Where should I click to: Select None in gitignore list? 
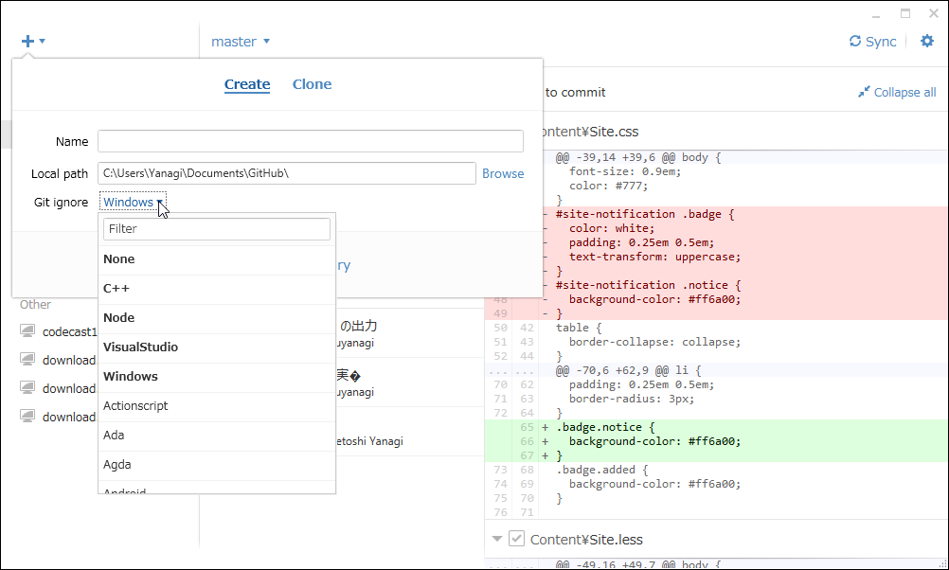119,258
